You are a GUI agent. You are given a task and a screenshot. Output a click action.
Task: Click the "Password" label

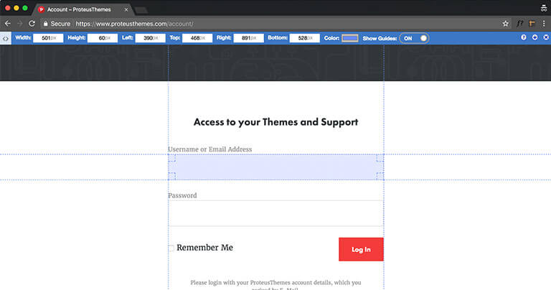[x=182, y=195]
